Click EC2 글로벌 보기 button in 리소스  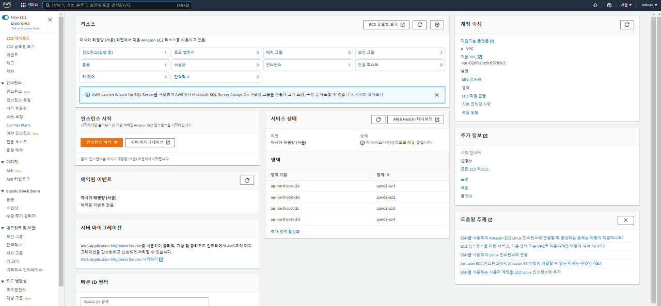(386, 25)
